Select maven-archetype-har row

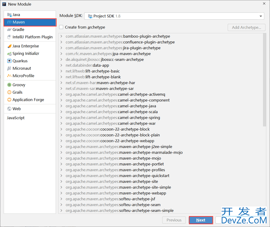pyautogui.click(x=161, y=83)
